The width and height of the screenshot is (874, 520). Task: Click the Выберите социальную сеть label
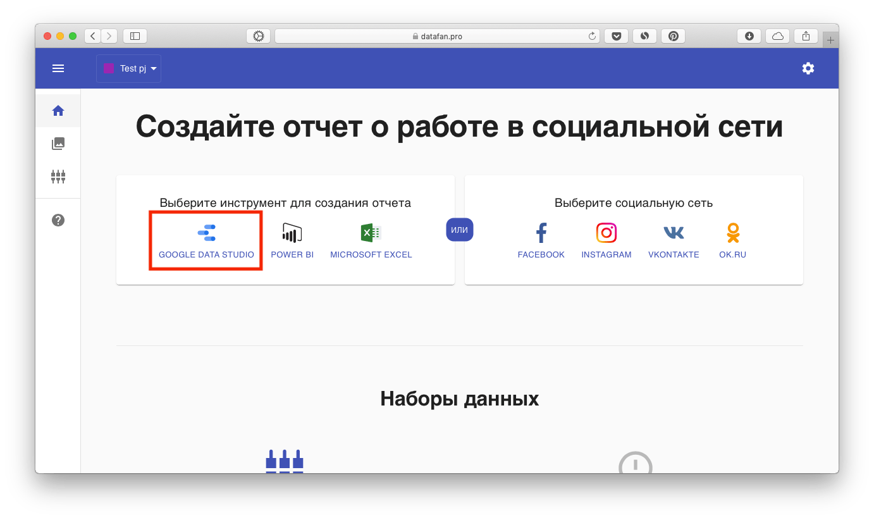click(x=634, y=203)
